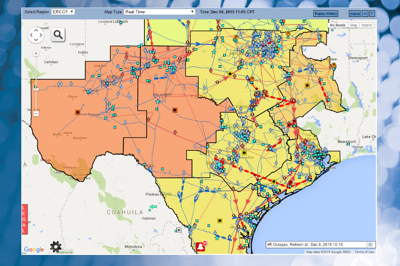The height and width of the screenshot is (266, 400).
Task: Click the zoom slider handle
Action: 36,89
